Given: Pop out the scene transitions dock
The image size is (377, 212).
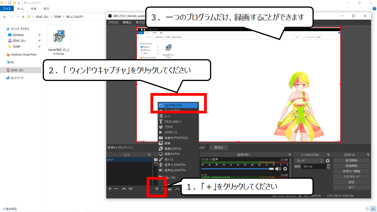Looking at the screenshot, I should point(328,155).
